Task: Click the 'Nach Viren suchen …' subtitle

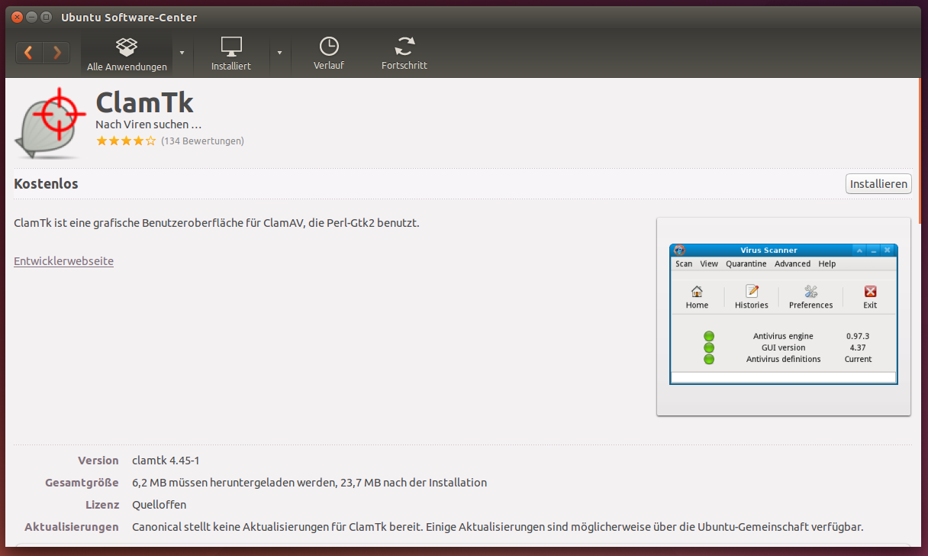Action: [149, 124]
